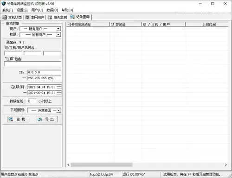The width and height of the screenshot is (232, 178).
Task: Minimize the 长角牛网络监控机 window
Action: (200, 4)
